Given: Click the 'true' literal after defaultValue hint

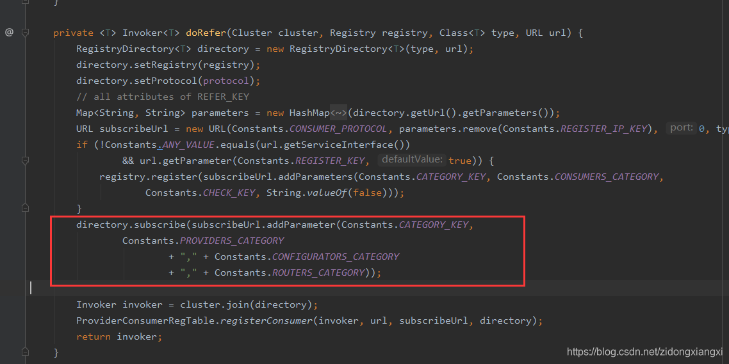Looking at the screenshot, I should click(x=460, y=161).
